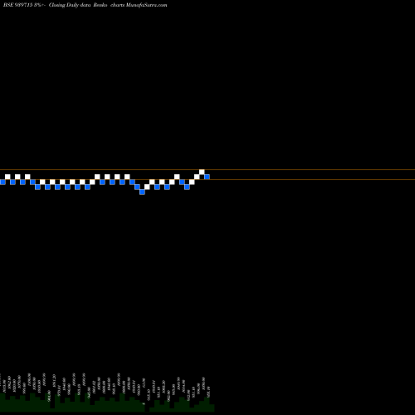Click the last blue brick at chart's end

(x=207, y=177)
